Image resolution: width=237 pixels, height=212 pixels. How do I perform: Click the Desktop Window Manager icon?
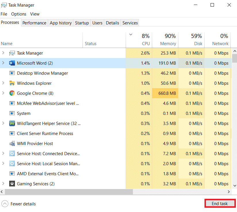click(x=12, y=73)
